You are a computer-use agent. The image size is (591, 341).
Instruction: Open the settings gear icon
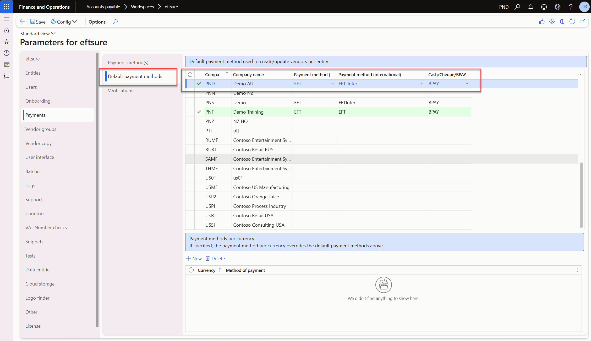click(x=557, y=7)
